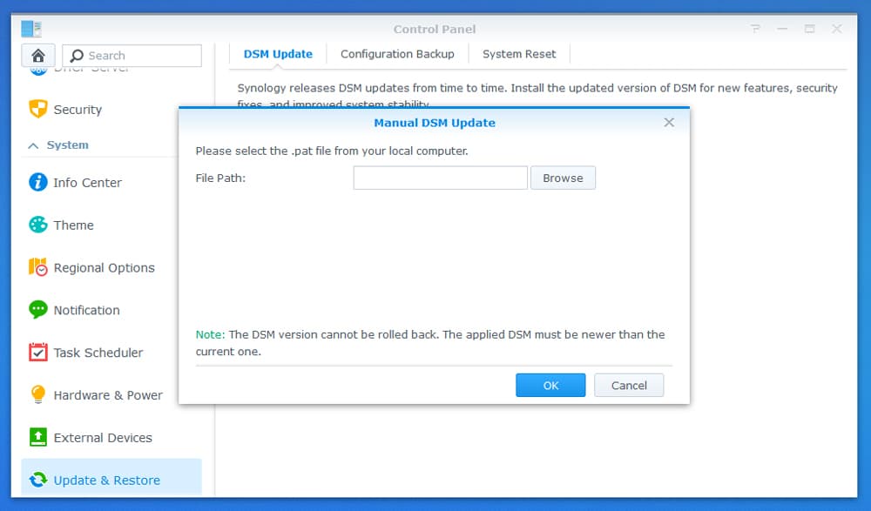The height and width of the screenshot is (511, 871).
Task: Maximize the Control Panel window
Action: tap(809, 29)
